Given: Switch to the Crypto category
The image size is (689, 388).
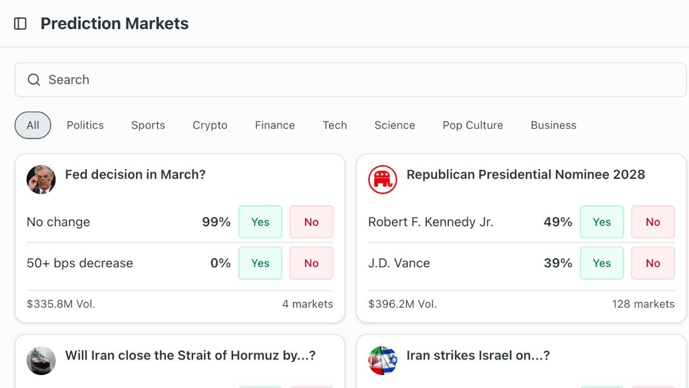Looking at the screenshot, I should [210, 125].
